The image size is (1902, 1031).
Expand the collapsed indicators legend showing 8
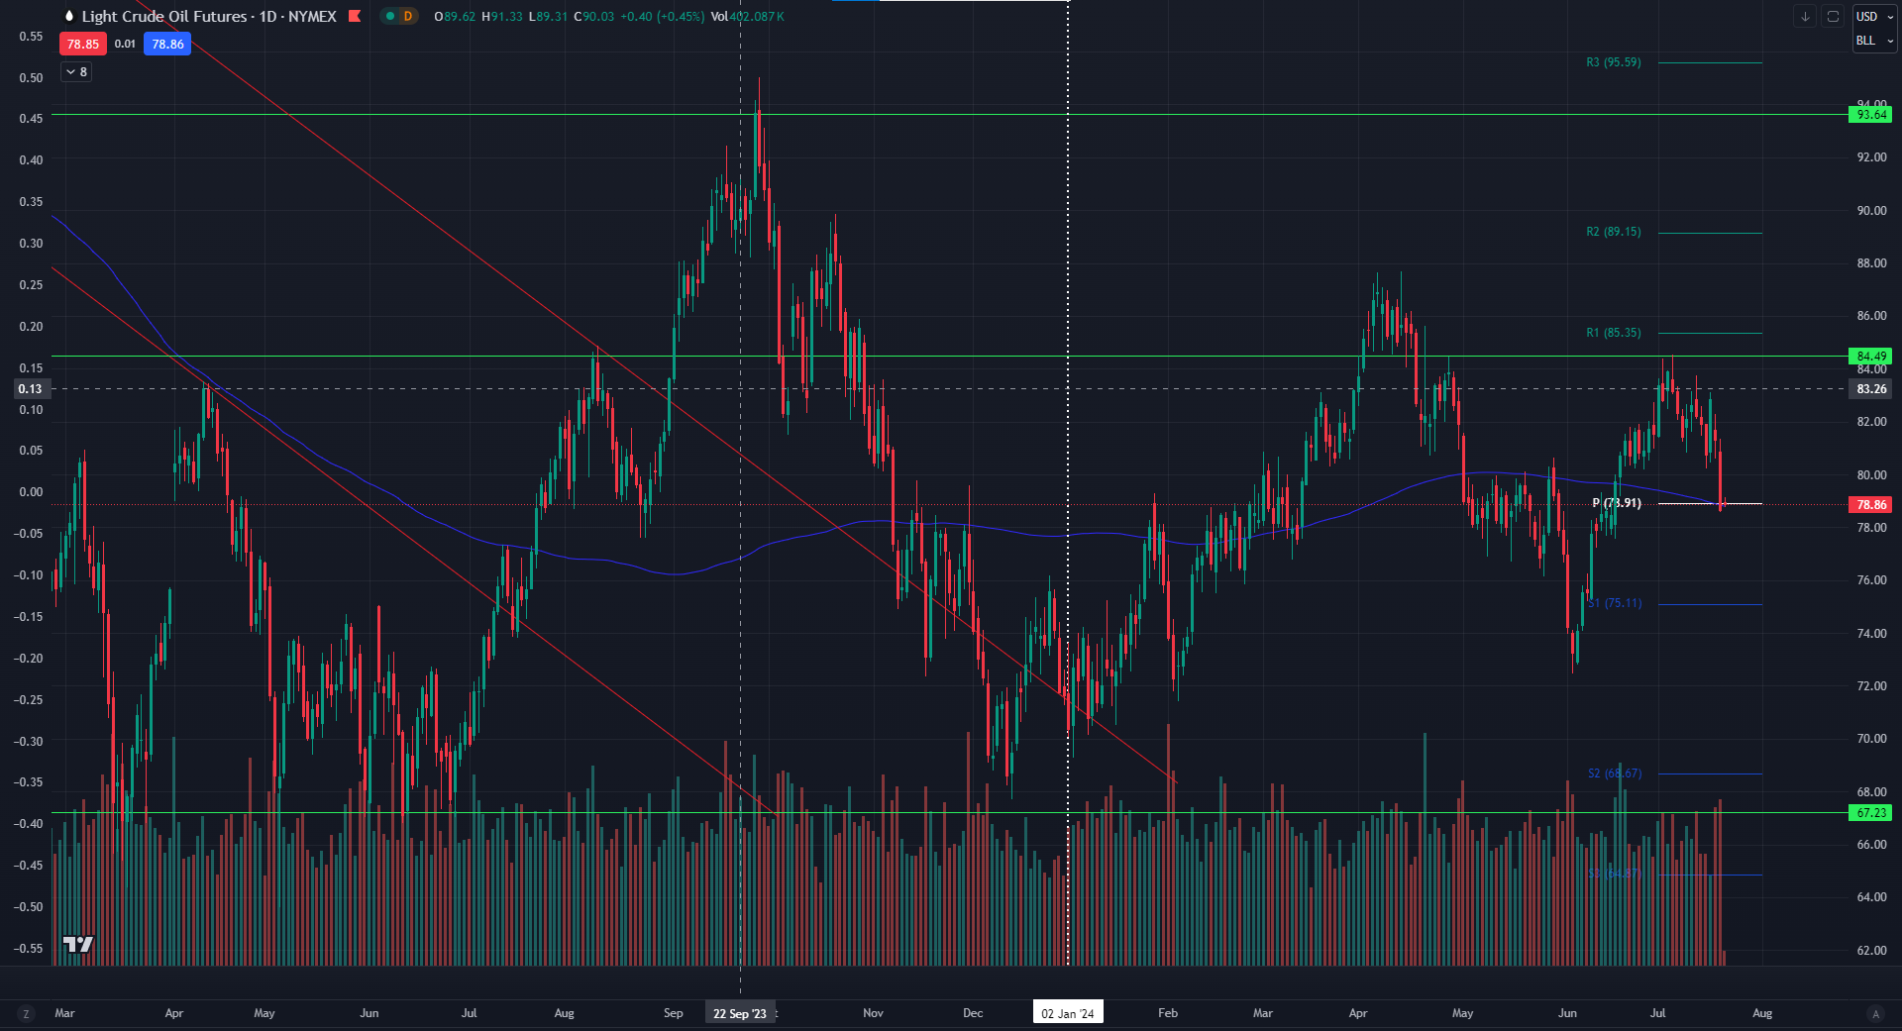[x=76, y=71]
